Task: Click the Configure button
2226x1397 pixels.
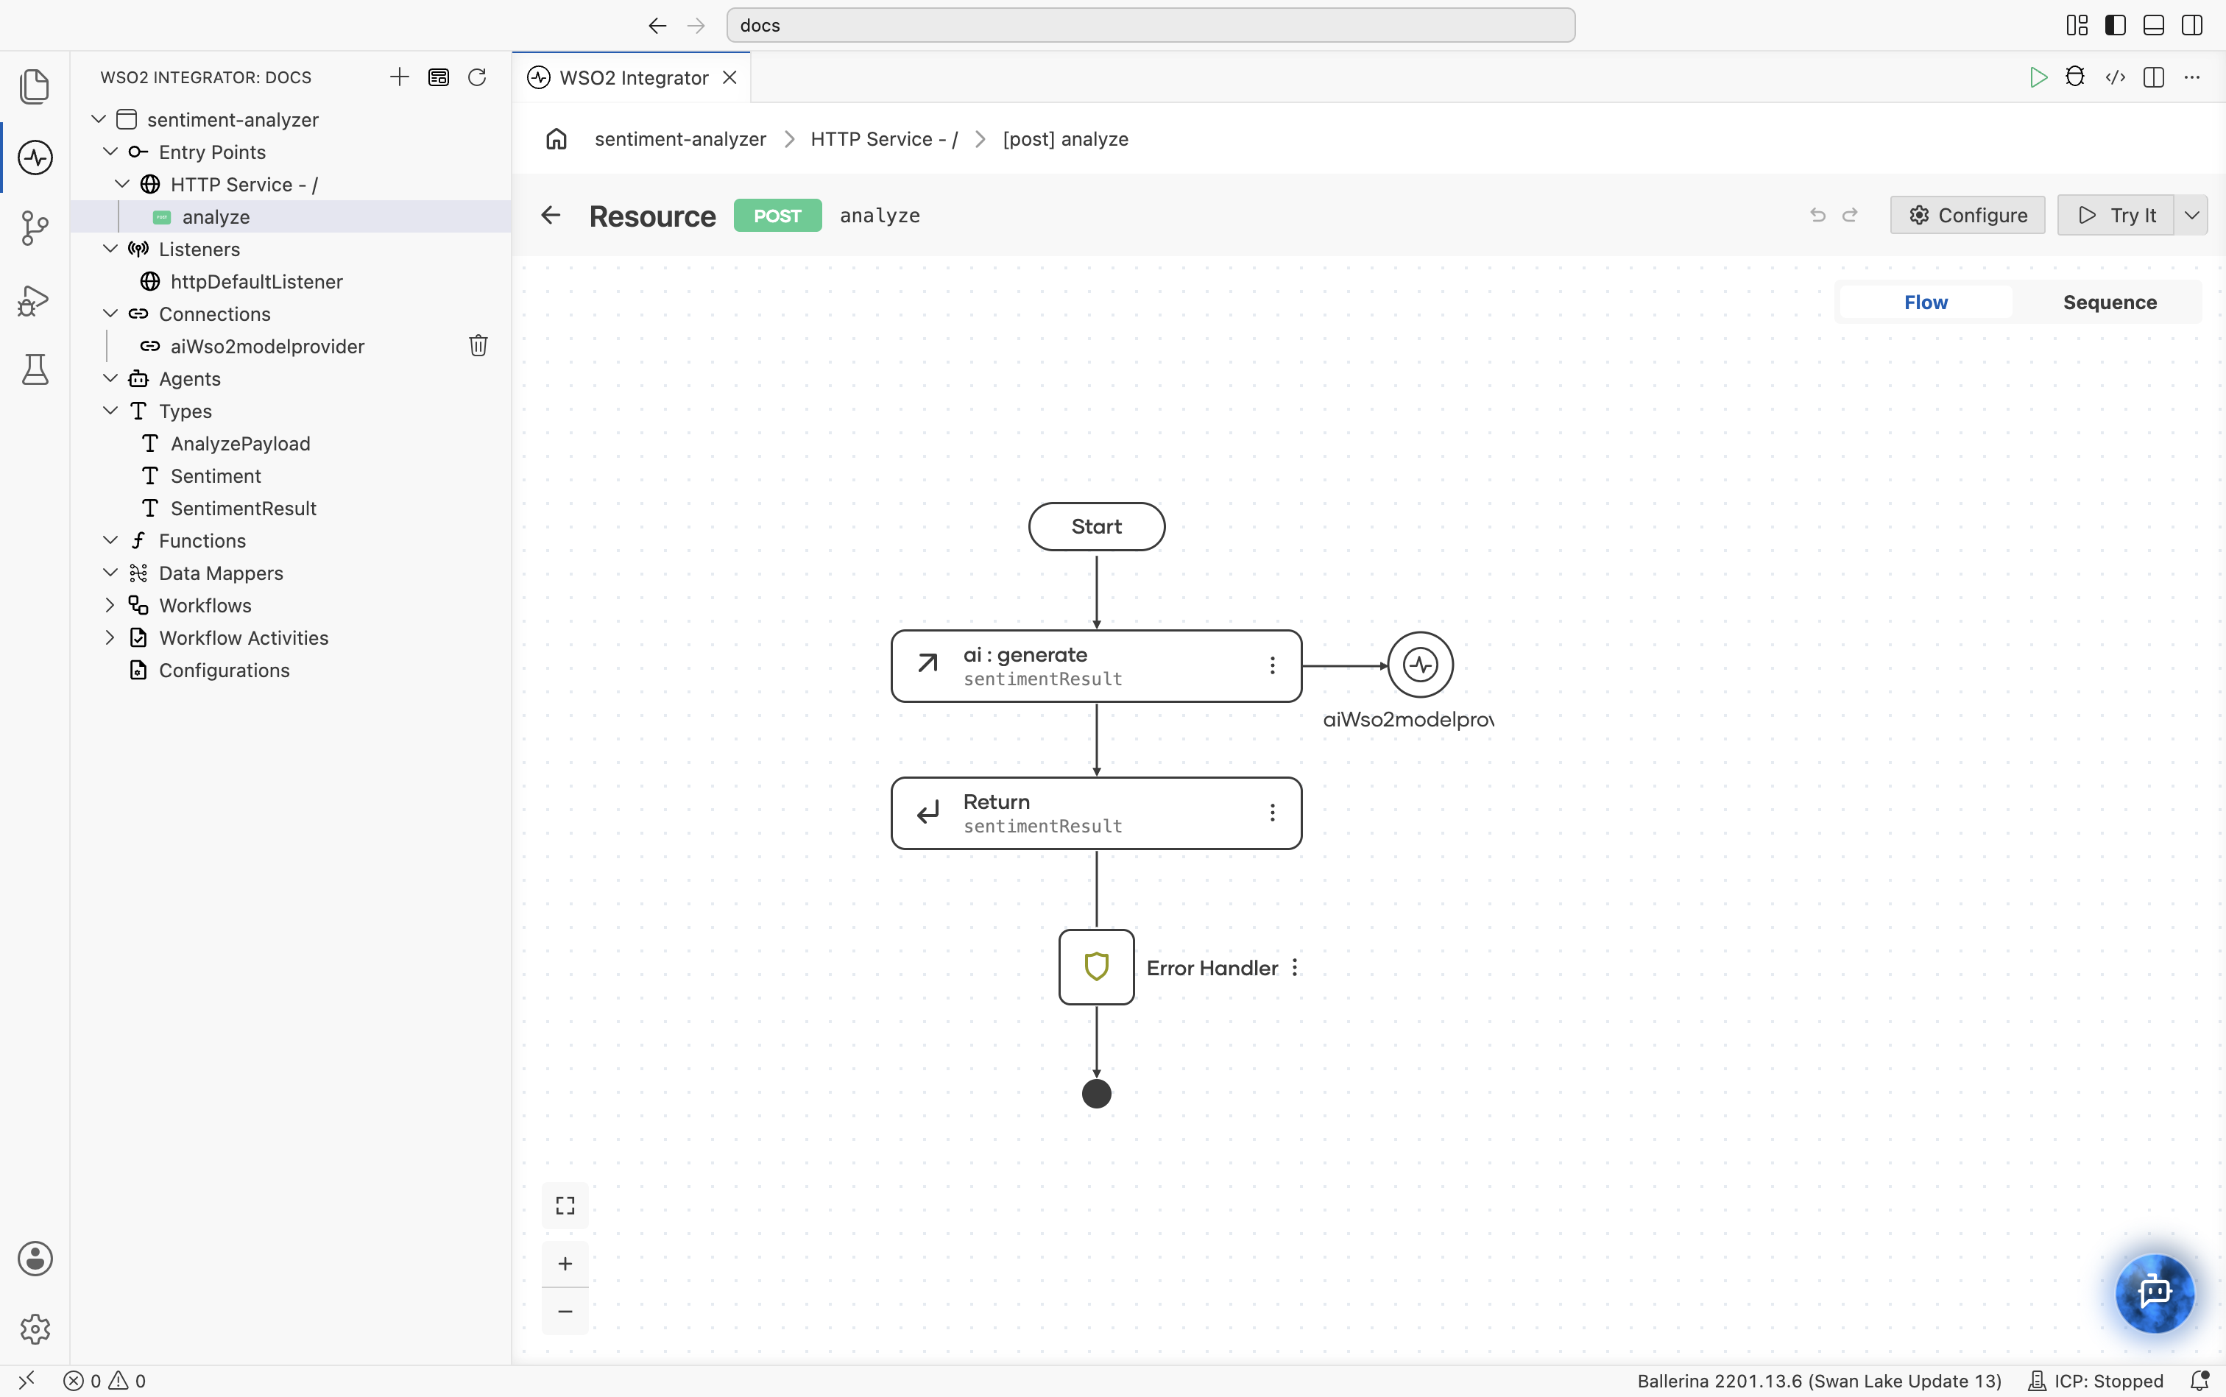Action: [1968, 215]
